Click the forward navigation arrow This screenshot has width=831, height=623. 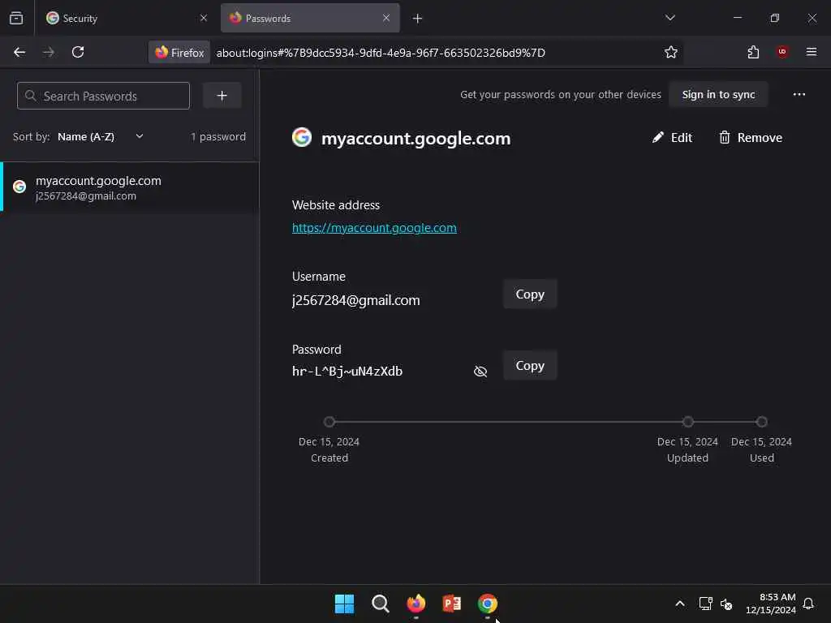pyautogui.click(x=49, y=52)
